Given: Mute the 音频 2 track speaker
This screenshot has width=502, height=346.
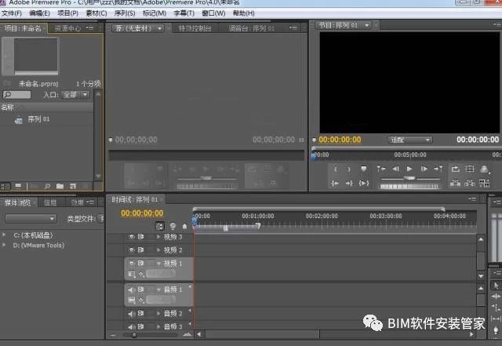Looking at the screenshot, I should pyautogui.click(x=132, y=313).
